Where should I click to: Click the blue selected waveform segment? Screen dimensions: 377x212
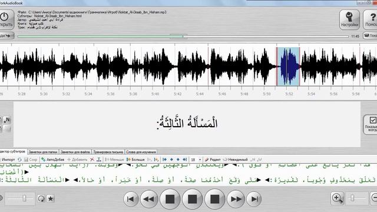[288, 66]
